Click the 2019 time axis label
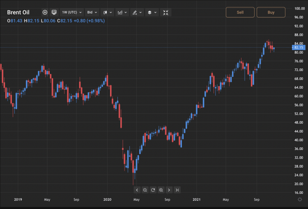308x209 pixels. [18, 200]
